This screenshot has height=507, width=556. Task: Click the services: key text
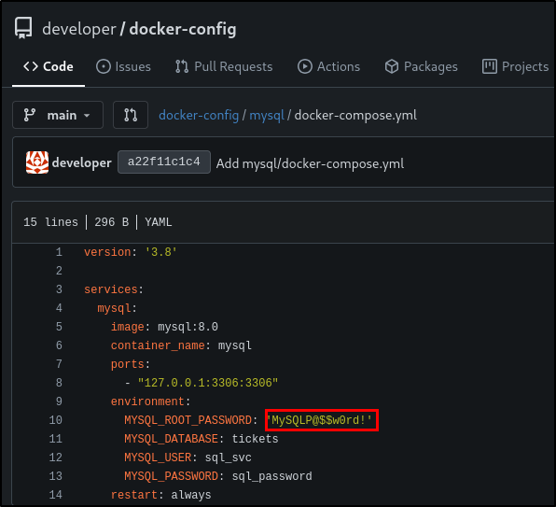[x=114, y=289]
